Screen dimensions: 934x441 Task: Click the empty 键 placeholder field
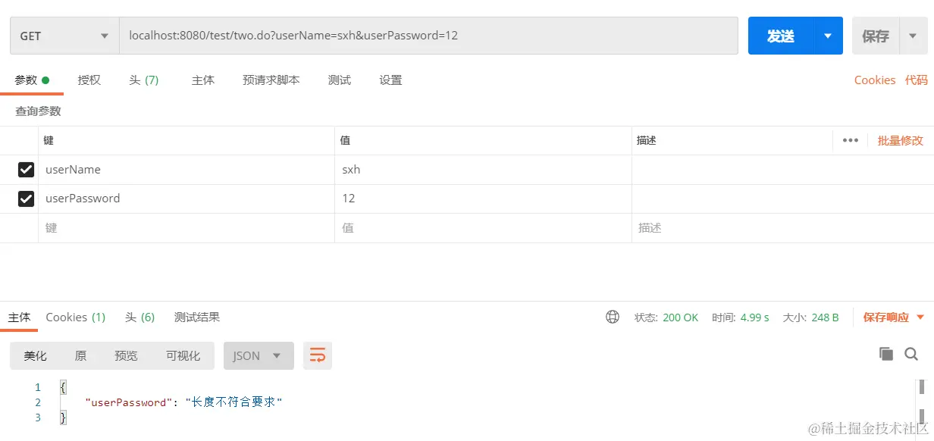[186, 227]
